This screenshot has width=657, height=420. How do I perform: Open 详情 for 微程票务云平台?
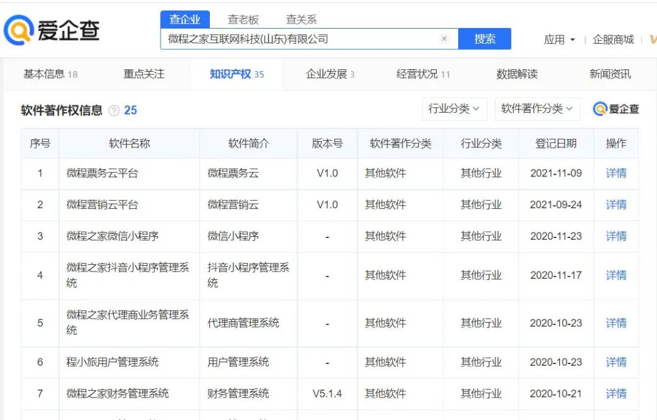tap(616, 173)
